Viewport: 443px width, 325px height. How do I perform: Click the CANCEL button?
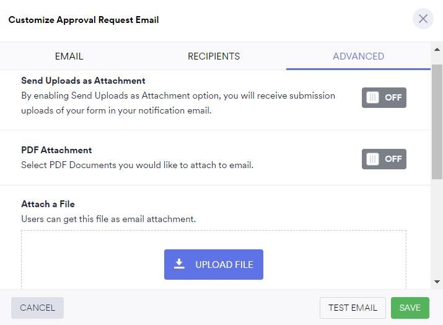(37, 308)
